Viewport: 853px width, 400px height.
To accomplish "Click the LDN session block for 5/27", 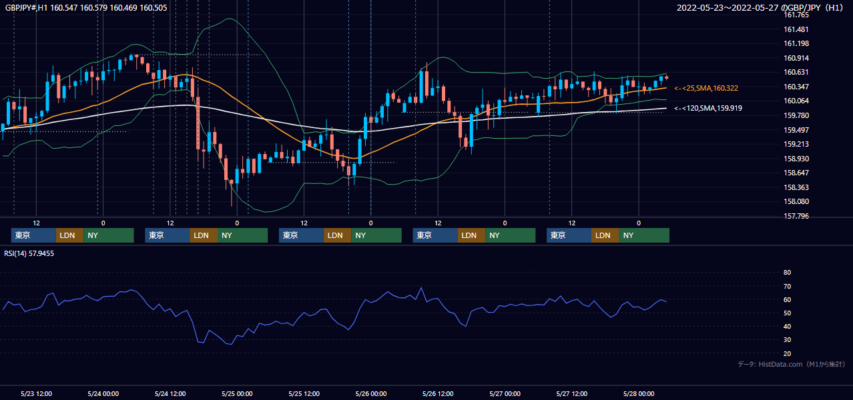I will (605, 235).
